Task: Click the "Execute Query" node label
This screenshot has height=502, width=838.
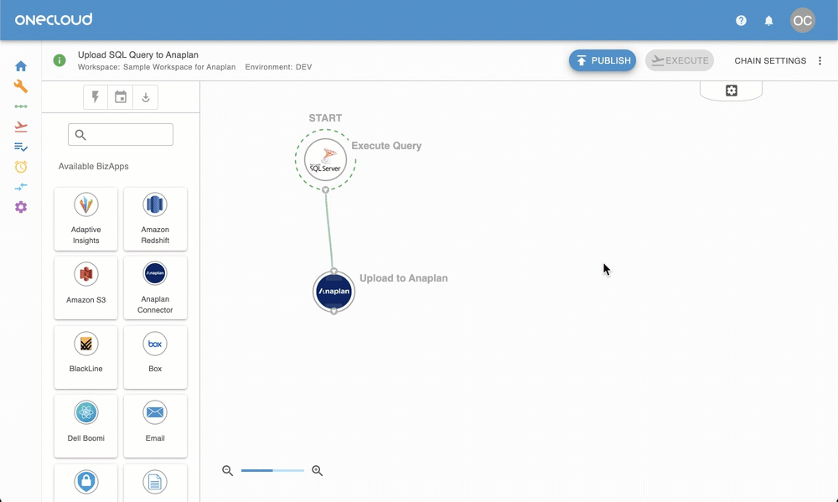Action: click(x=386, y=146)
